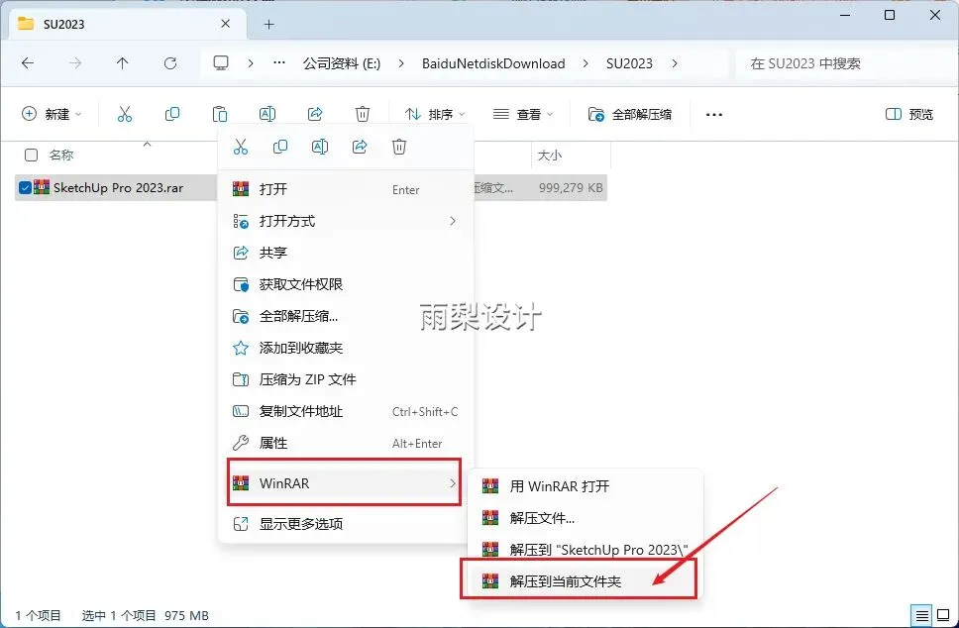
Task: Open the 查看 view dropdown
Action: [523, 114]
